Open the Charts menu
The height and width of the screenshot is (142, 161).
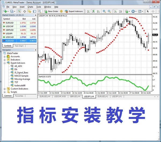(30, 7)
